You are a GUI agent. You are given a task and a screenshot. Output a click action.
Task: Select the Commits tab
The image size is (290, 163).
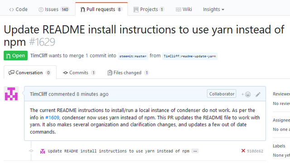pyautogui.click(x=79, y=72)
